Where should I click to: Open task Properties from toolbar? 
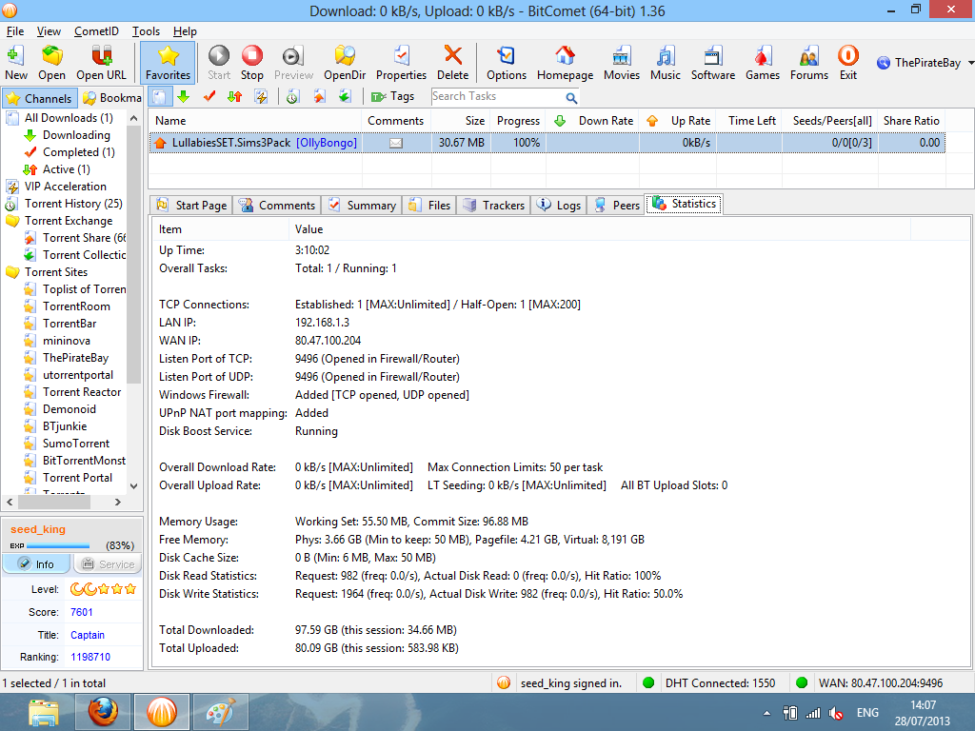[x=401, y=62]
